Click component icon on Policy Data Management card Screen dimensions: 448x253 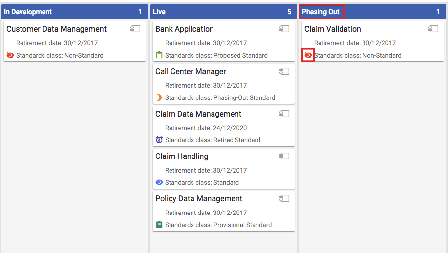(284, 198)
